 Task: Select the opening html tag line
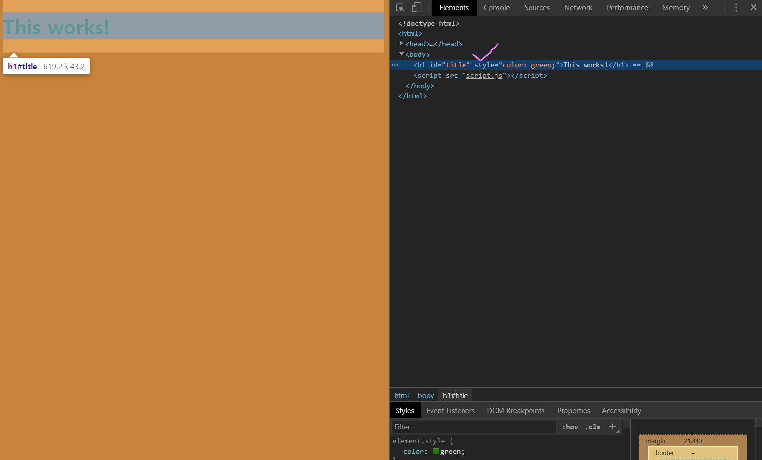point(410,33)
